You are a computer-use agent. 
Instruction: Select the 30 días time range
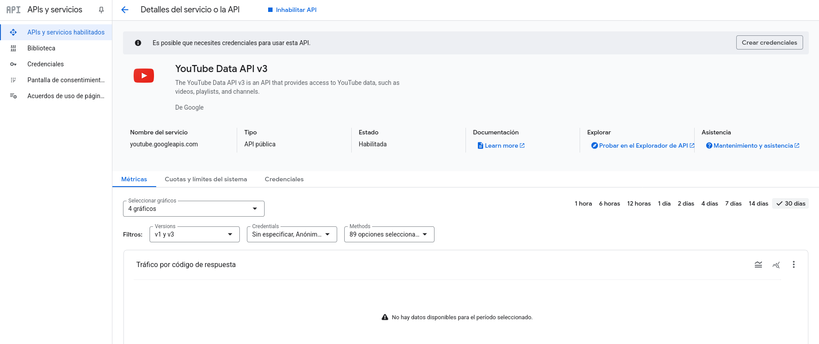click(x=791, y=203)
